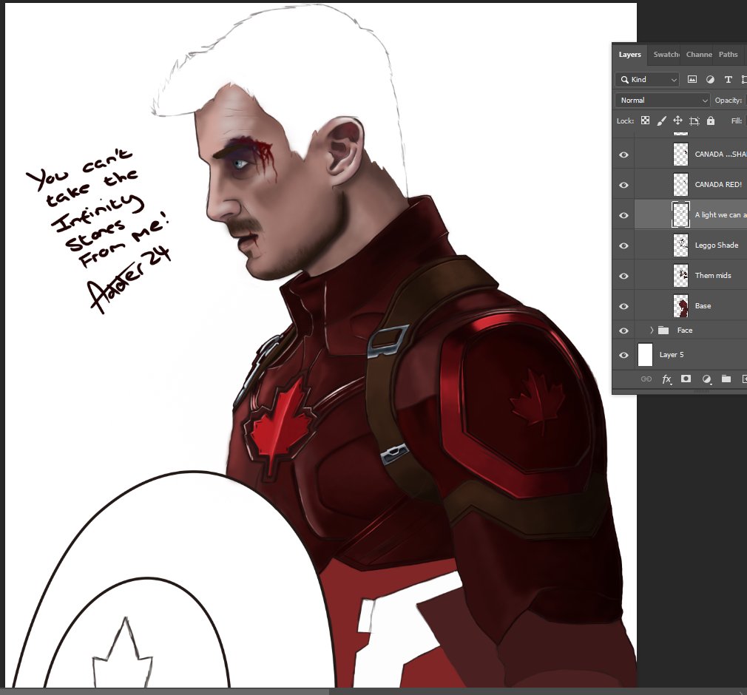The width and height of the screenshot is (747, 695).
Task: Toggle visibility of the Face group
Action: tap(623, 330)
